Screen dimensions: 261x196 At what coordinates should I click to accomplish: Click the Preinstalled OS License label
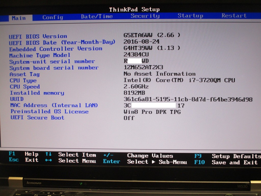click(50, 112)
